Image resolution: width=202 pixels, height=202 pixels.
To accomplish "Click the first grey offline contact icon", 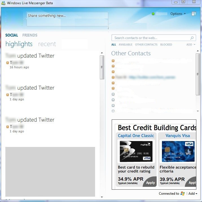I will click(113, 94).
